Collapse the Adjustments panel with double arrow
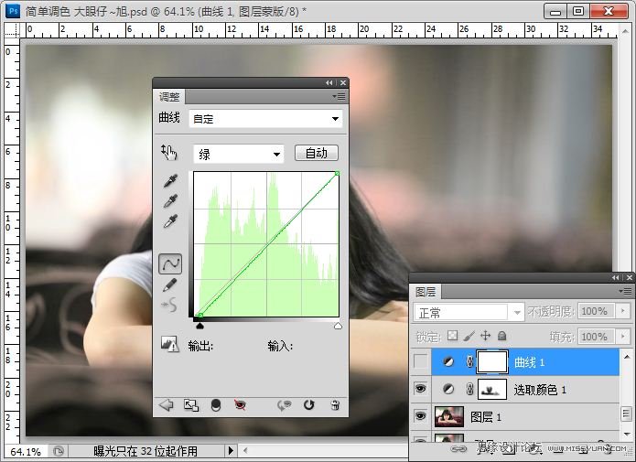The height and width of the screenshot is (462, 636). [329, 82]
